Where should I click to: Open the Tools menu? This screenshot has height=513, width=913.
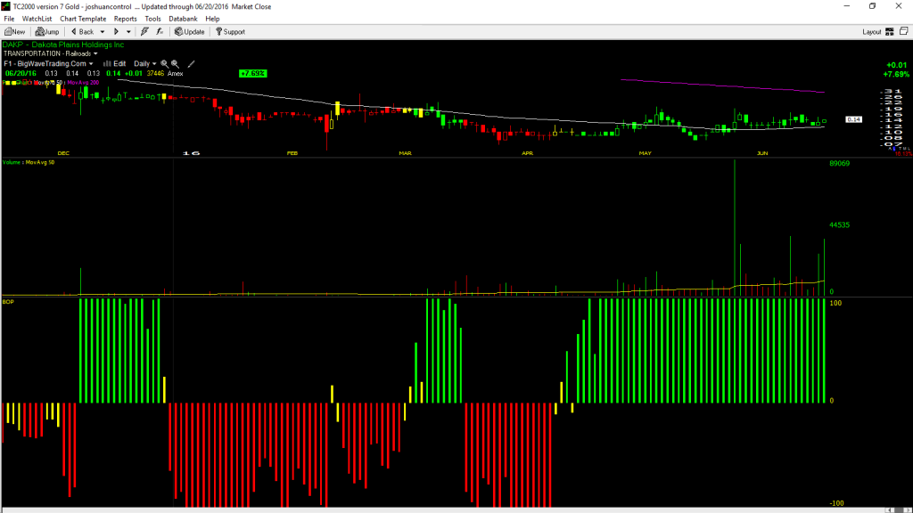152,19
